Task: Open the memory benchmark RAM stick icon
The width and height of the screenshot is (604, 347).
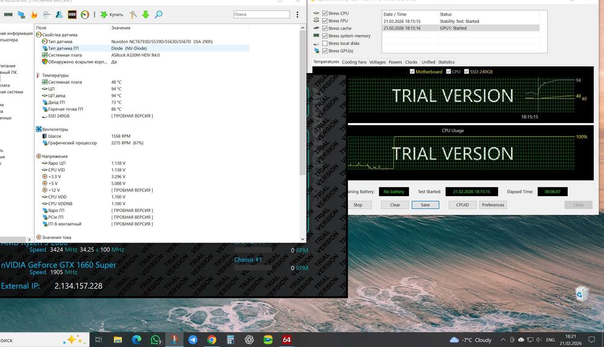Action: coord(8,14)
